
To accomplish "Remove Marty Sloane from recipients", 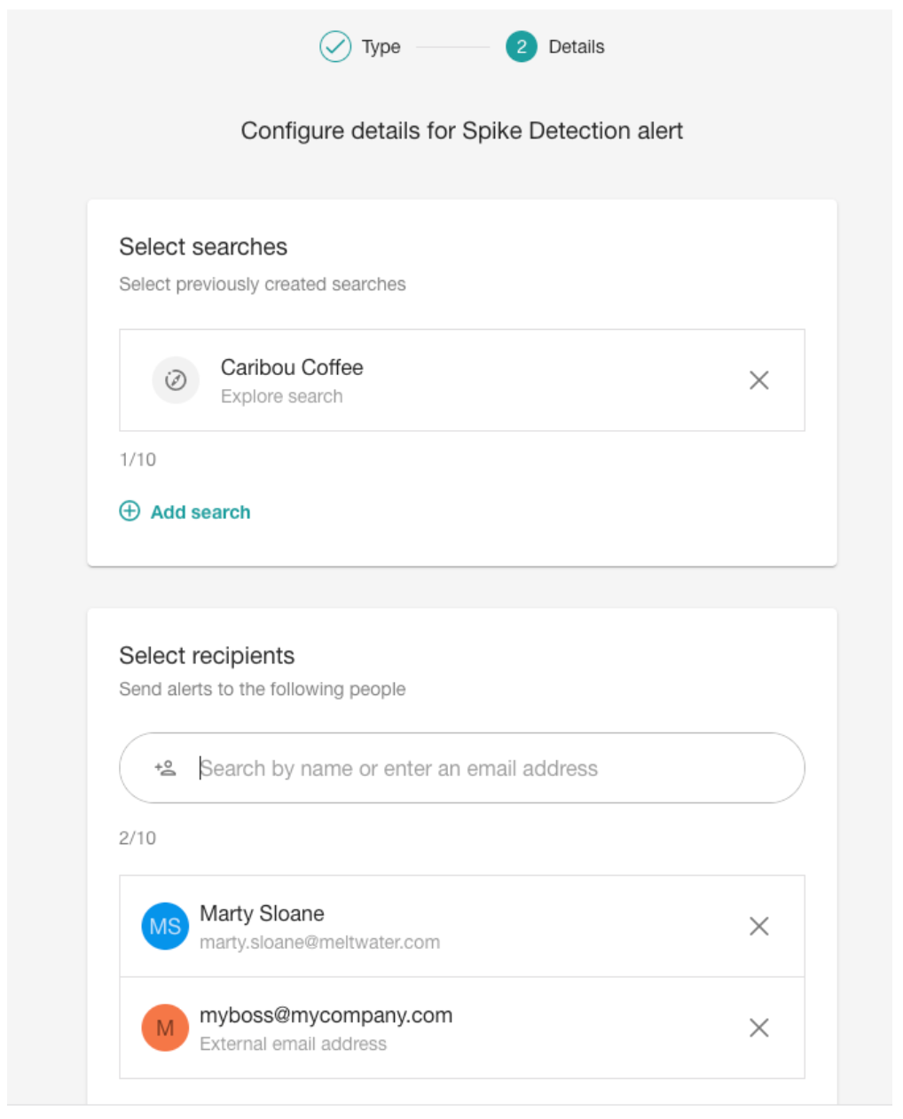I will coord(758,926).
